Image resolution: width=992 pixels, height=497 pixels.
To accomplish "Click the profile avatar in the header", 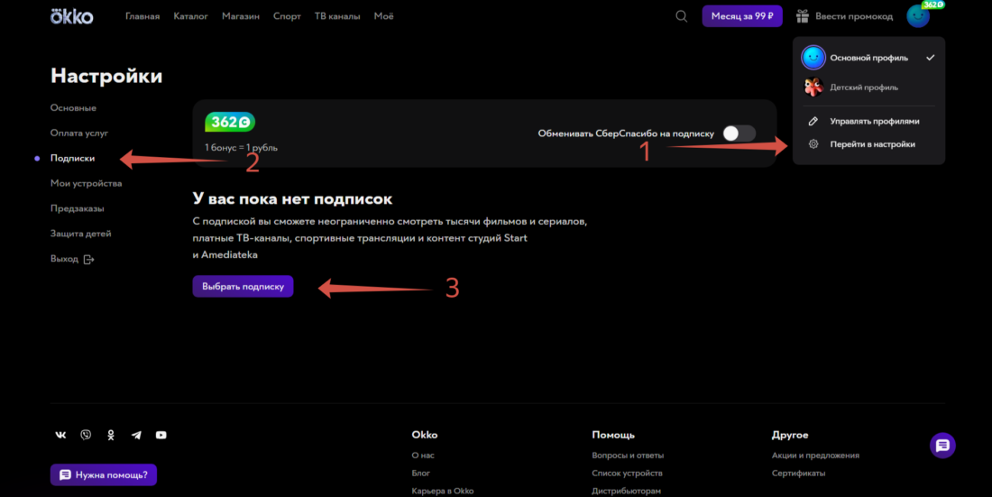I will (x=918, y=16).
